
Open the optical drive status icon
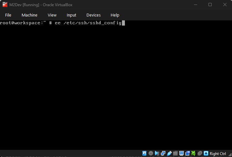(x=151, y=153)
